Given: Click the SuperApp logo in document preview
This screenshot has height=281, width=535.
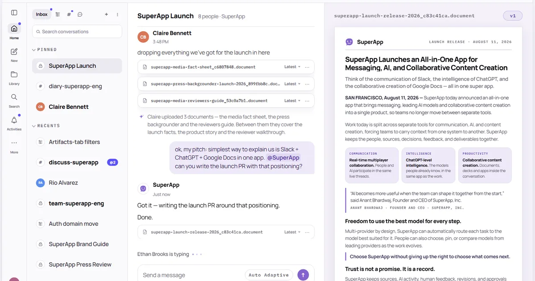Looking at the screenshot, I should tap(349, 42).
